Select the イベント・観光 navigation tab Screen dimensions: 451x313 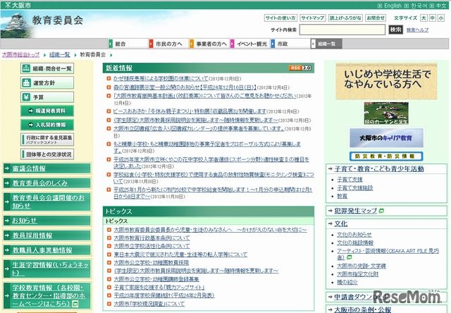[x=249, y=44]
